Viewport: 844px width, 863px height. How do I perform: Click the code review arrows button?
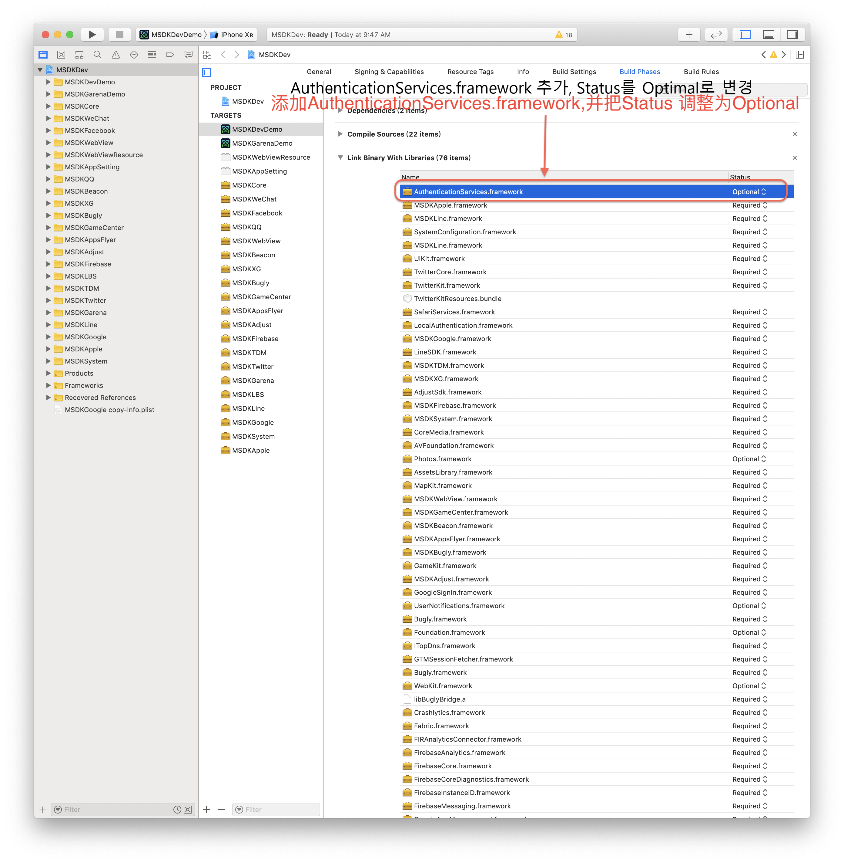[716, 35]
